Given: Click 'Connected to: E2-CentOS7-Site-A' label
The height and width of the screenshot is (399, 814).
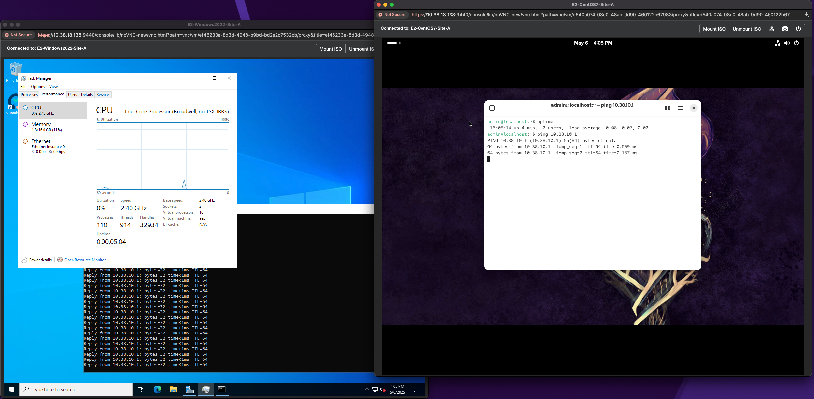Looking at the screenshot, I should coord(415,28).
